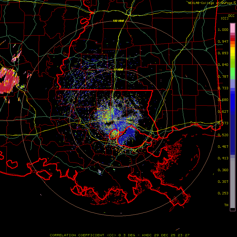Click the 0.840 colorbar value
237x237 pixels.
point(223,65)
